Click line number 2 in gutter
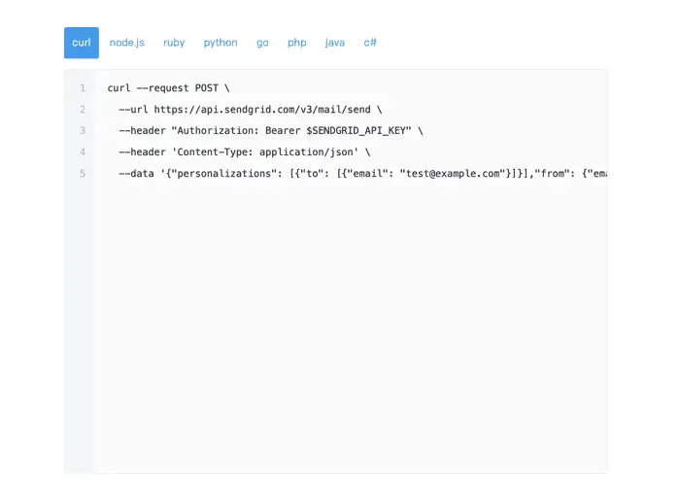680x504 pixels. click(x=83, y=110)
